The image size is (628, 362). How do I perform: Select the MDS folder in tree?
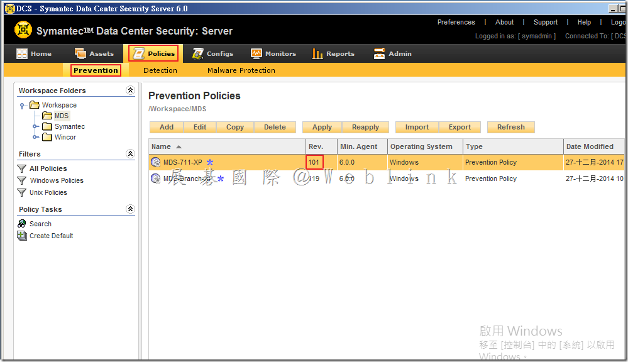click(61, 116)
